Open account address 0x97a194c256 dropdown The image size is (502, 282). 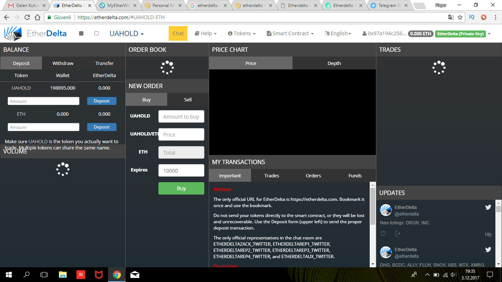click(x=384, y=33)
